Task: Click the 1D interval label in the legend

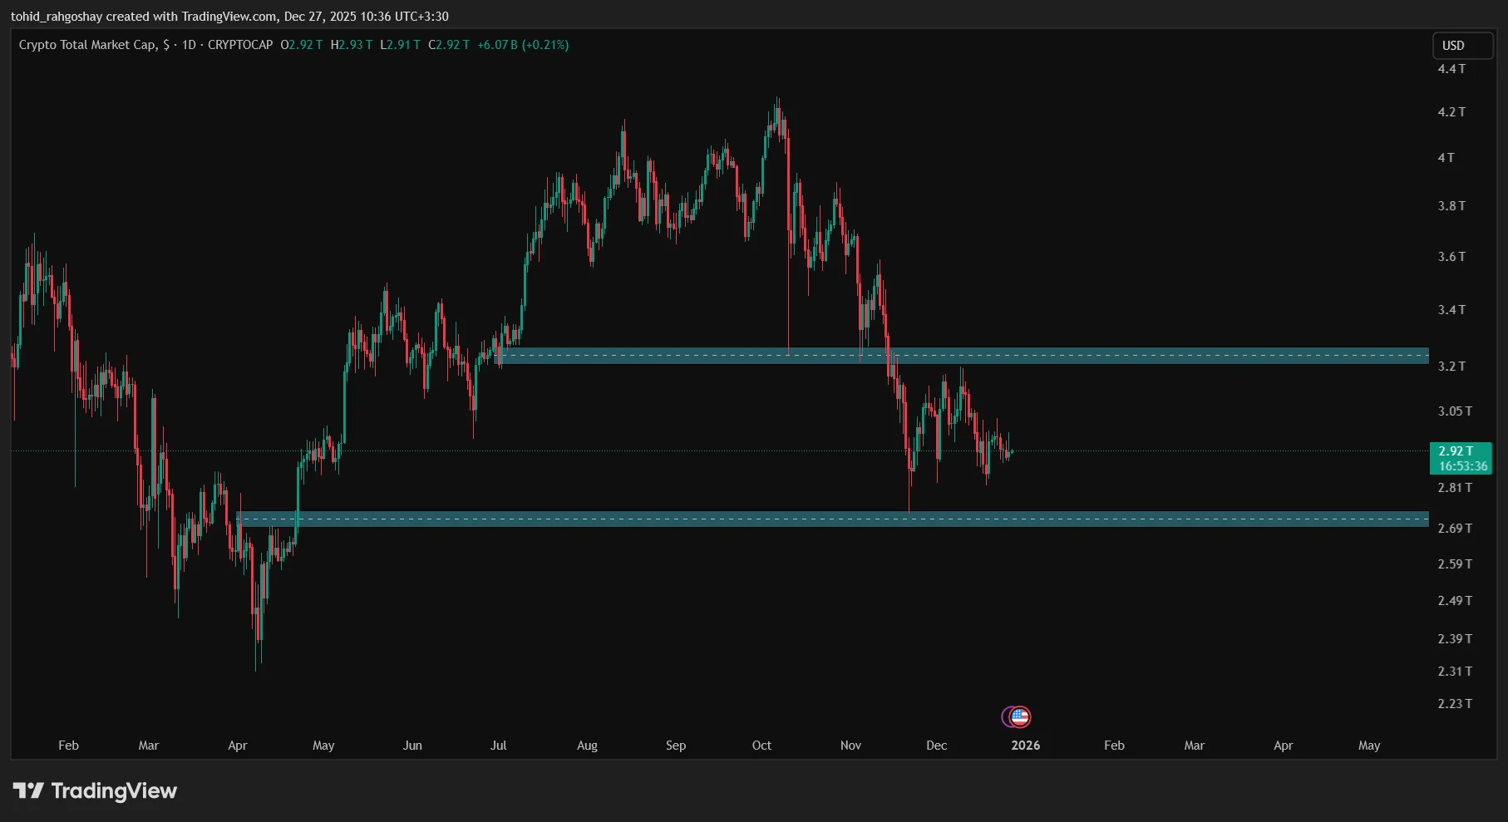Action: coord(189,45)
